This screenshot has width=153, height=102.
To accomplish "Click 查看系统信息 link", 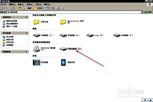I will [12, 21].
